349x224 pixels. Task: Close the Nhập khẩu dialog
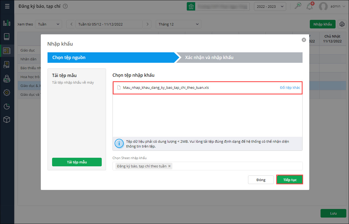pyautogui.click(x=304, y=40)
